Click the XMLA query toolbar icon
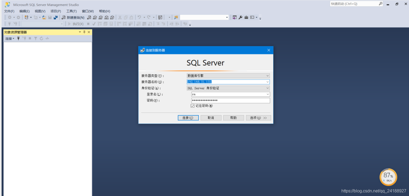The width and height of the screenshot is (409, 196). 106,18
